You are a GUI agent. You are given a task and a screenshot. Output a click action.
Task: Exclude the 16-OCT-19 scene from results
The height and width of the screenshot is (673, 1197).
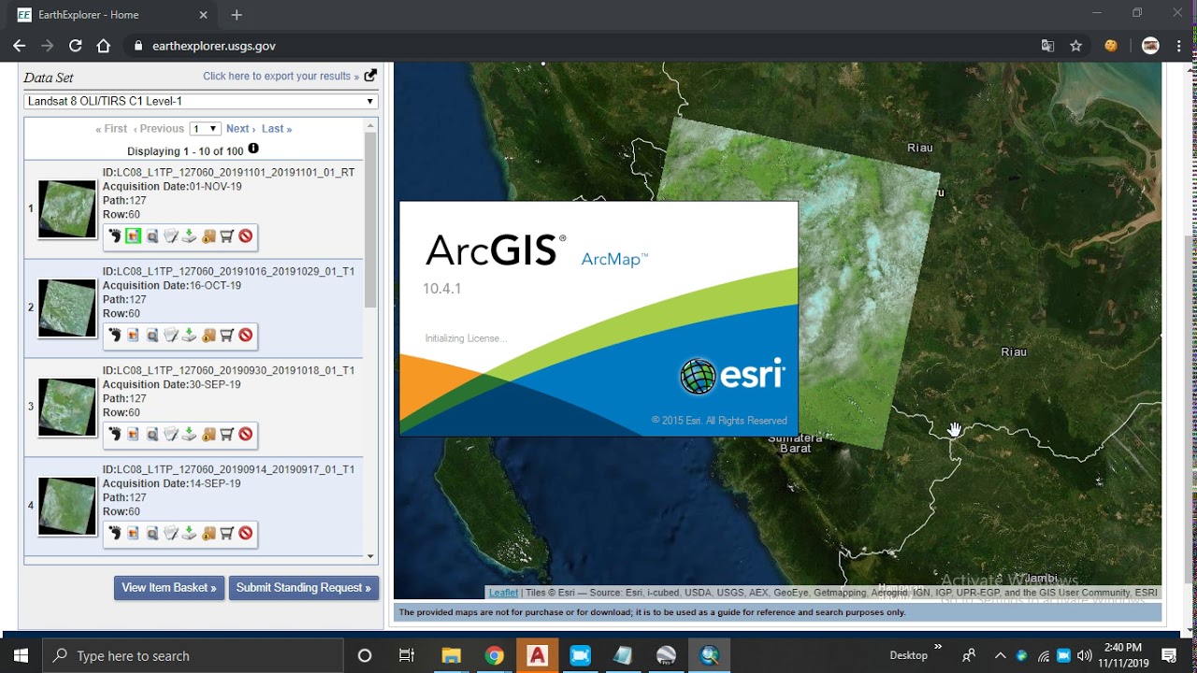tap(245, 336)
